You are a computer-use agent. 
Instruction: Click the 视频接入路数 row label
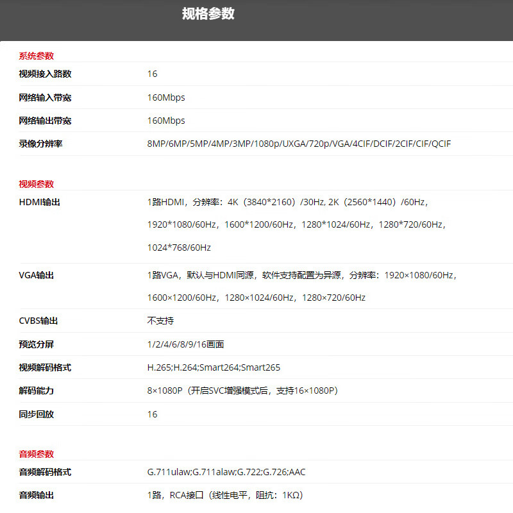point(45,74)
